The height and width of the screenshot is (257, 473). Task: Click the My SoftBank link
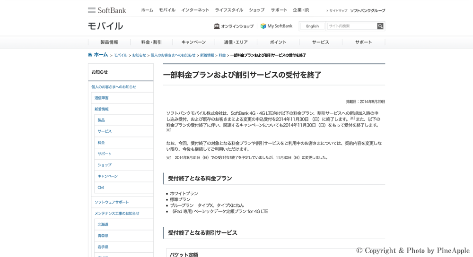click(x=280, y=26)
